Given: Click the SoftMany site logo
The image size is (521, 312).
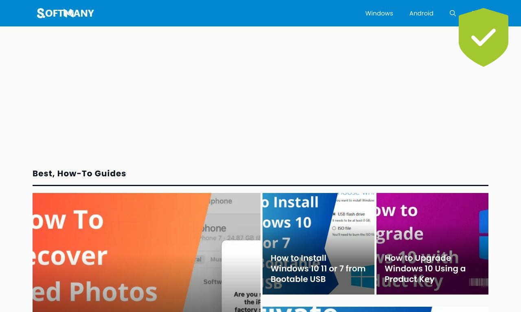Looking at the screenshot, I should click(x=65, y=13).
